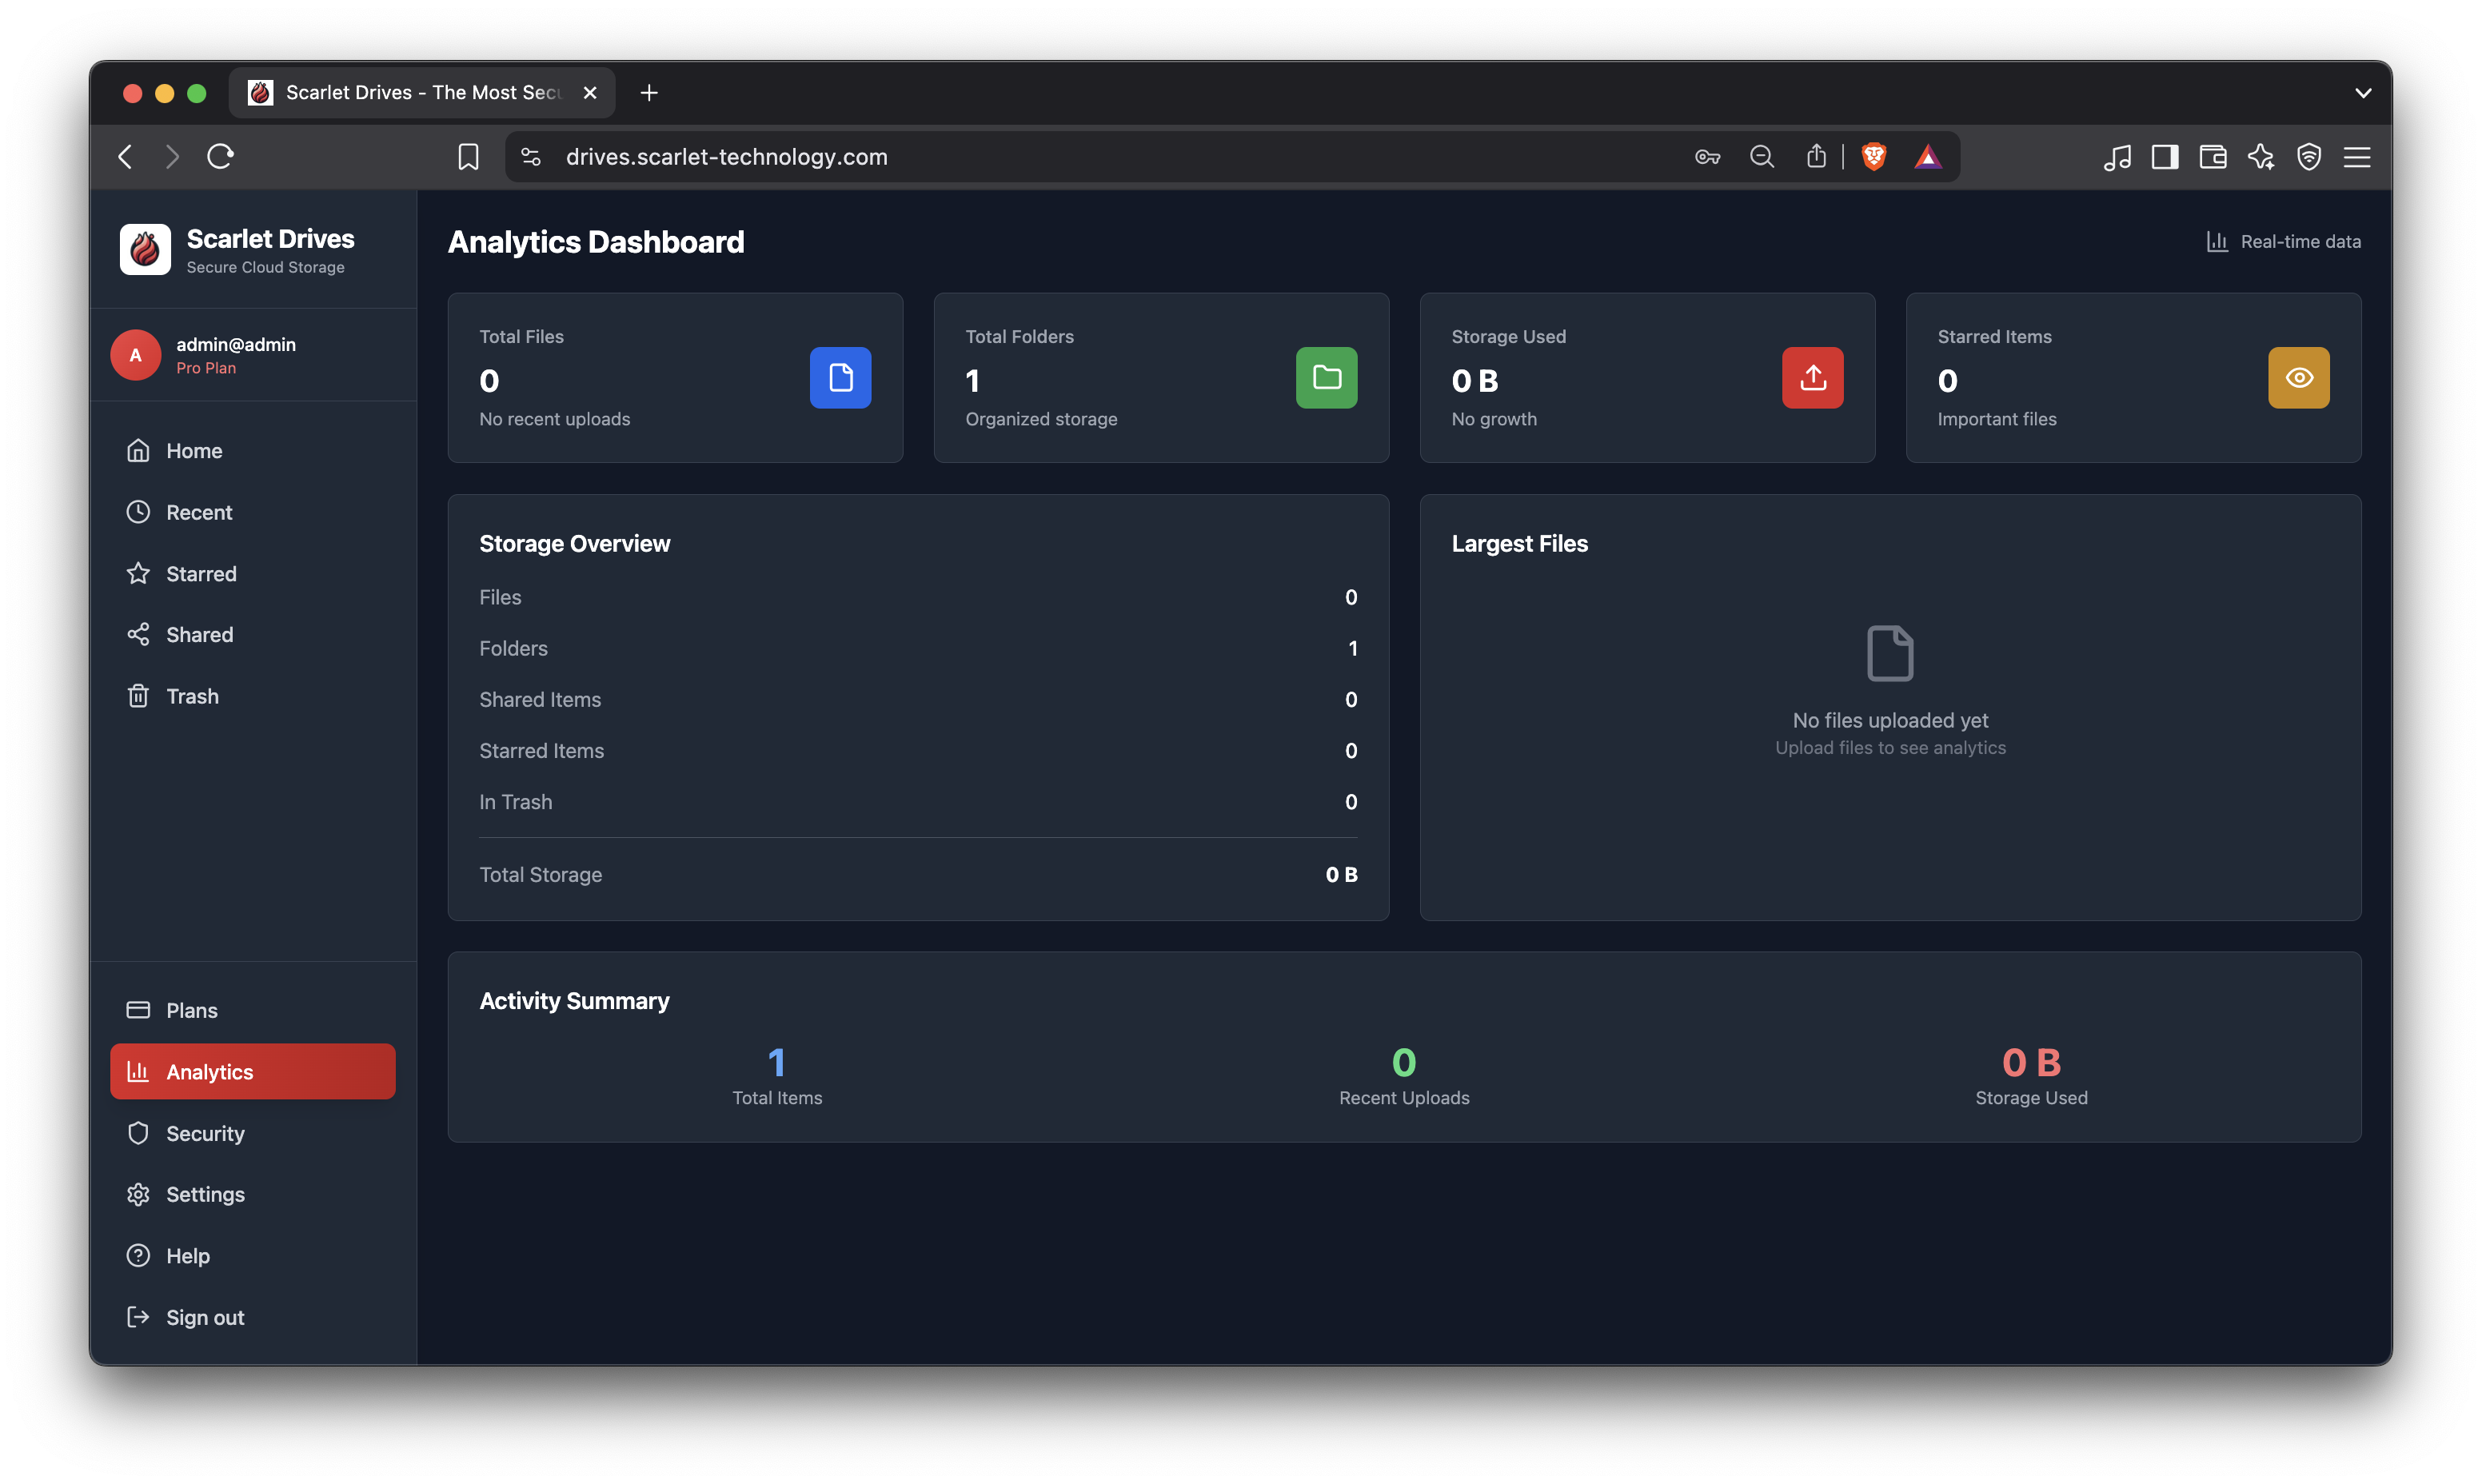
Task: Open the Shared section
Action: (x=252, y=635)
